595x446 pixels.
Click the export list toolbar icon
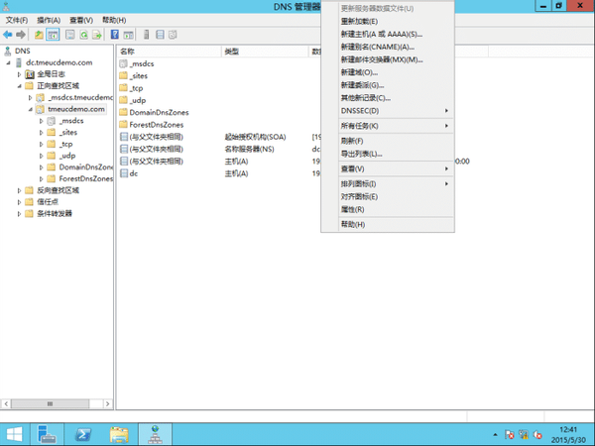pyautogui.click(x=97, y=35)
